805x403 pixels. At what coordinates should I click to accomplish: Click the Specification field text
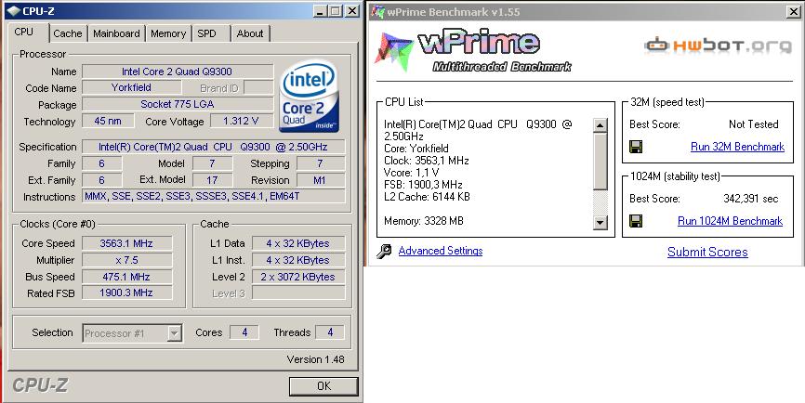click(x=213, y=147)
